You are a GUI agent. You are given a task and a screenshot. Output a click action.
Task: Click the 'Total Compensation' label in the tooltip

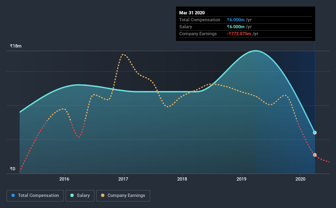point(199,20)
